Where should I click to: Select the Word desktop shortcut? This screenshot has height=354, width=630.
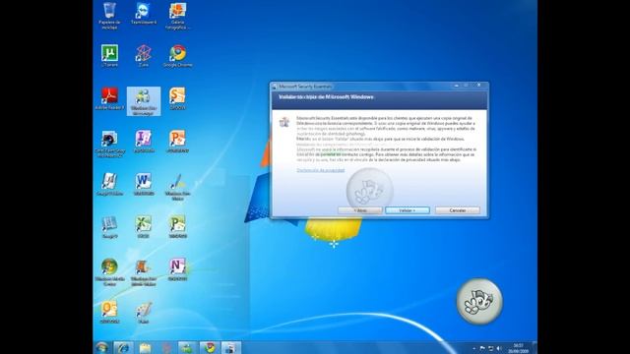(x=143, y=184)
